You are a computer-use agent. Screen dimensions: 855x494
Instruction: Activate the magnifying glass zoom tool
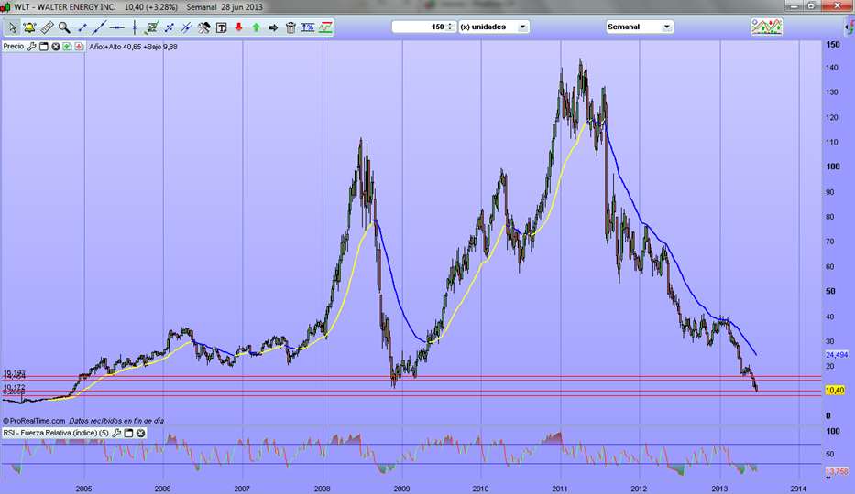pyautogui.click(x=64, y=27)
